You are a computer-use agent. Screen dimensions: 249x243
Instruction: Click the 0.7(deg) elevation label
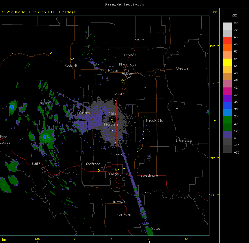66,12
